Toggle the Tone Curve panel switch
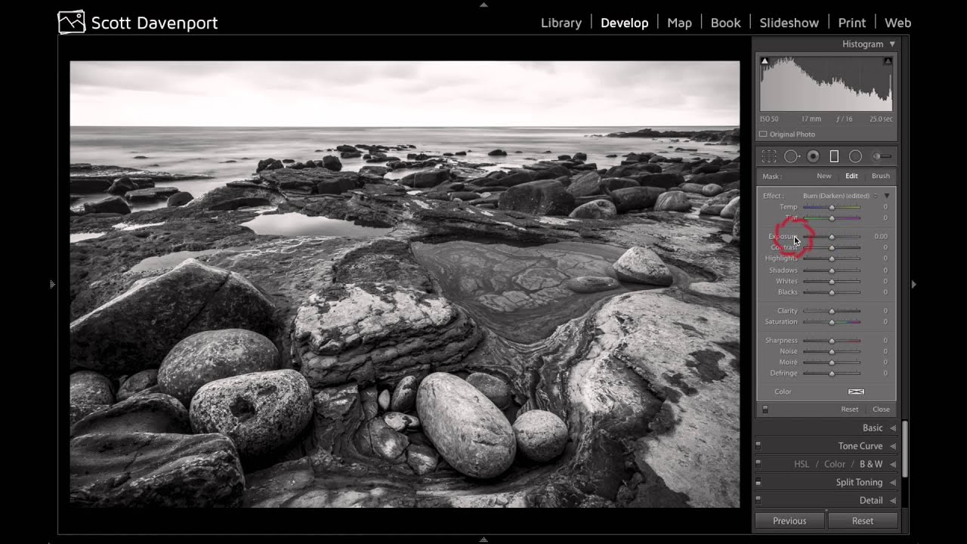 [758, 446]
